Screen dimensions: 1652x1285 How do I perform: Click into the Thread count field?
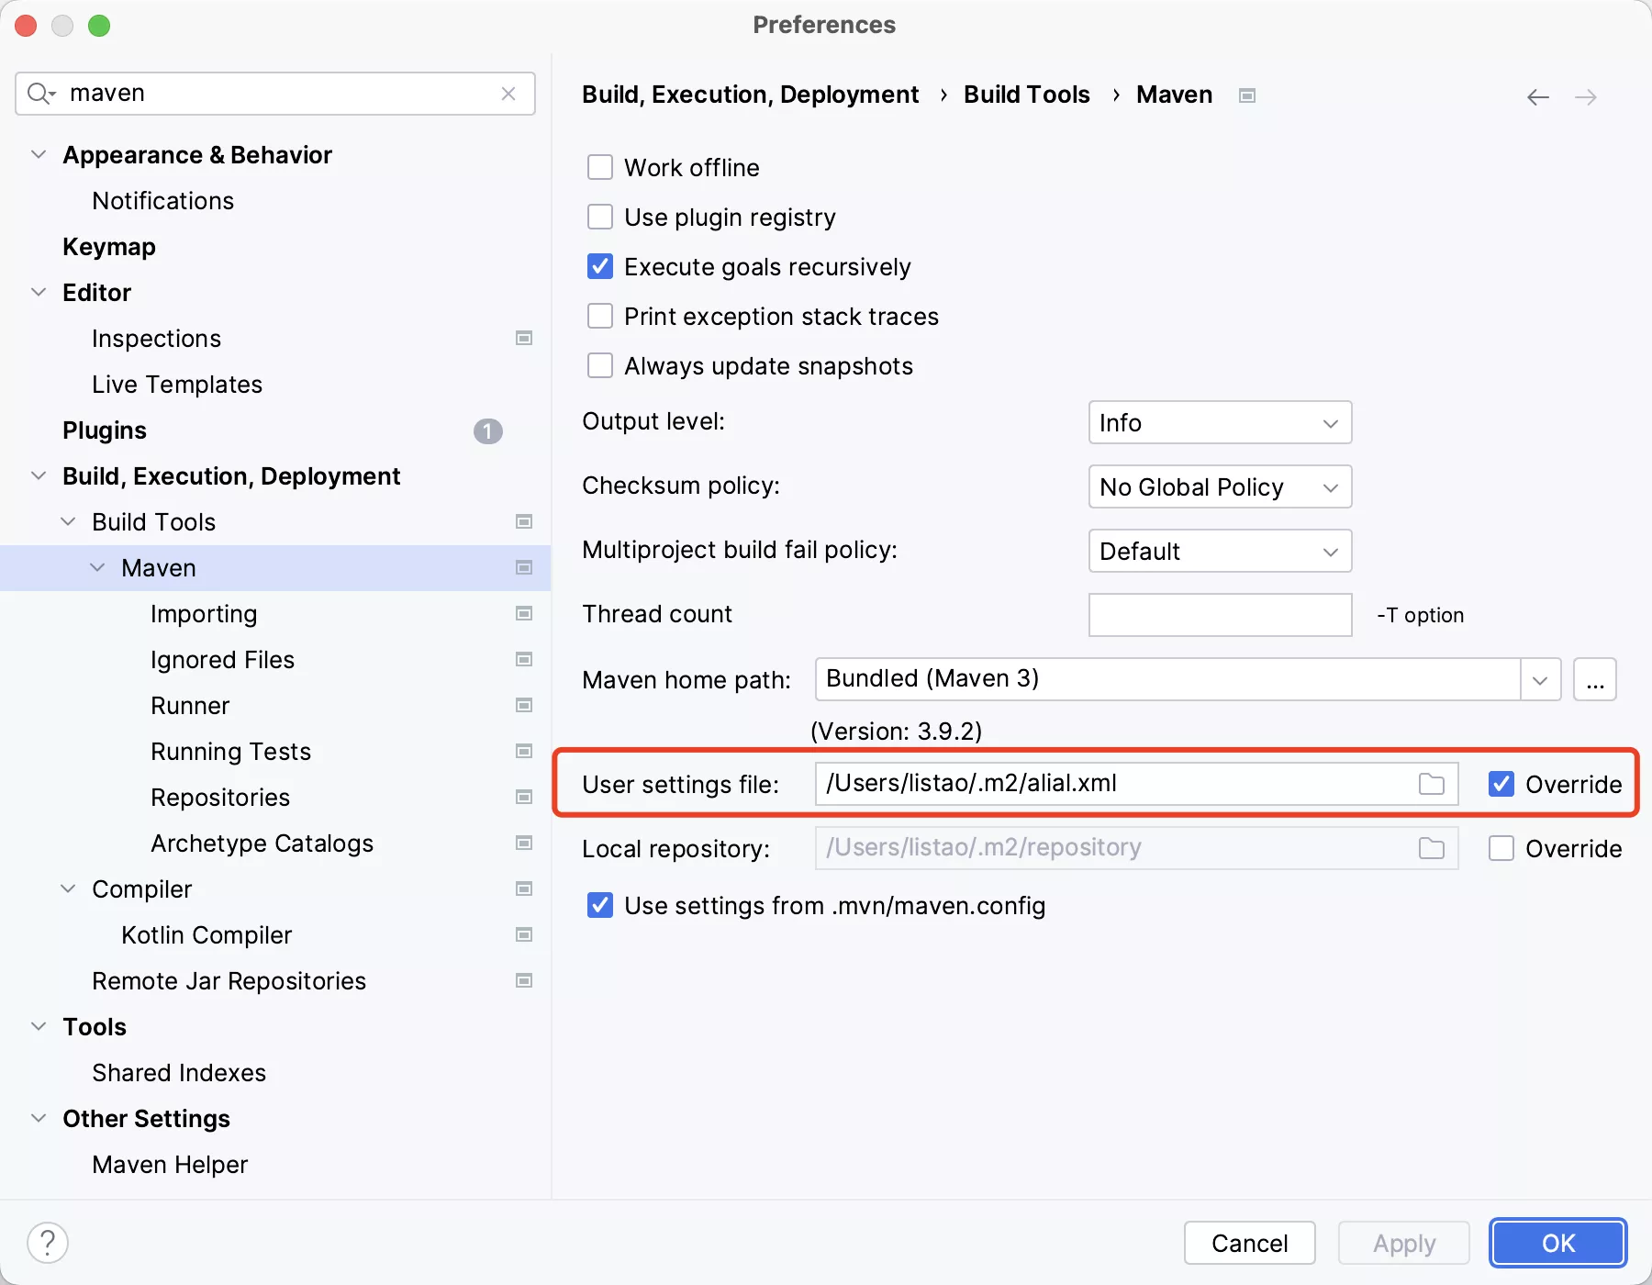coord(1220,615)
